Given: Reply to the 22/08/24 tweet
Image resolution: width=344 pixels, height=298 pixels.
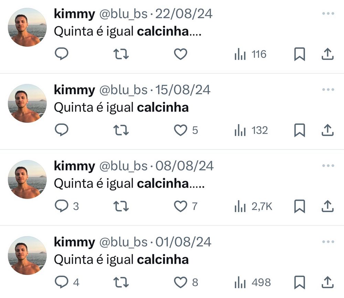Looking at the screenshot, I should (62, 54).
